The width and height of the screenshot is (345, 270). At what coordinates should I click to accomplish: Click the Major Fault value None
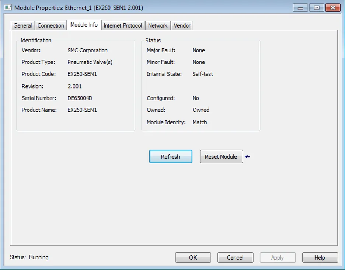pyautogui.click(x=199, y=50)
